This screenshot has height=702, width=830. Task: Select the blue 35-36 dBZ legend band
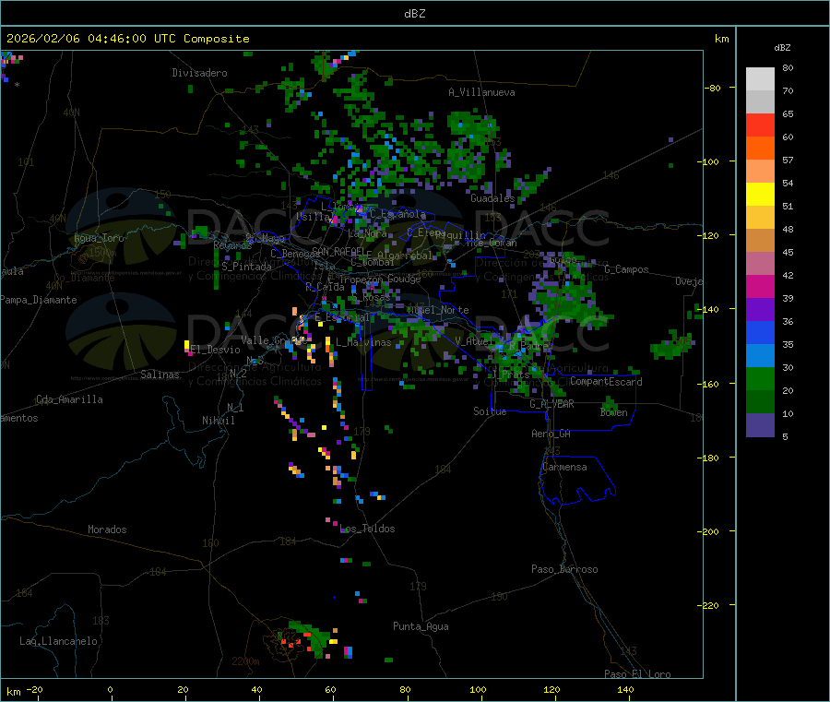pos(760,332)
